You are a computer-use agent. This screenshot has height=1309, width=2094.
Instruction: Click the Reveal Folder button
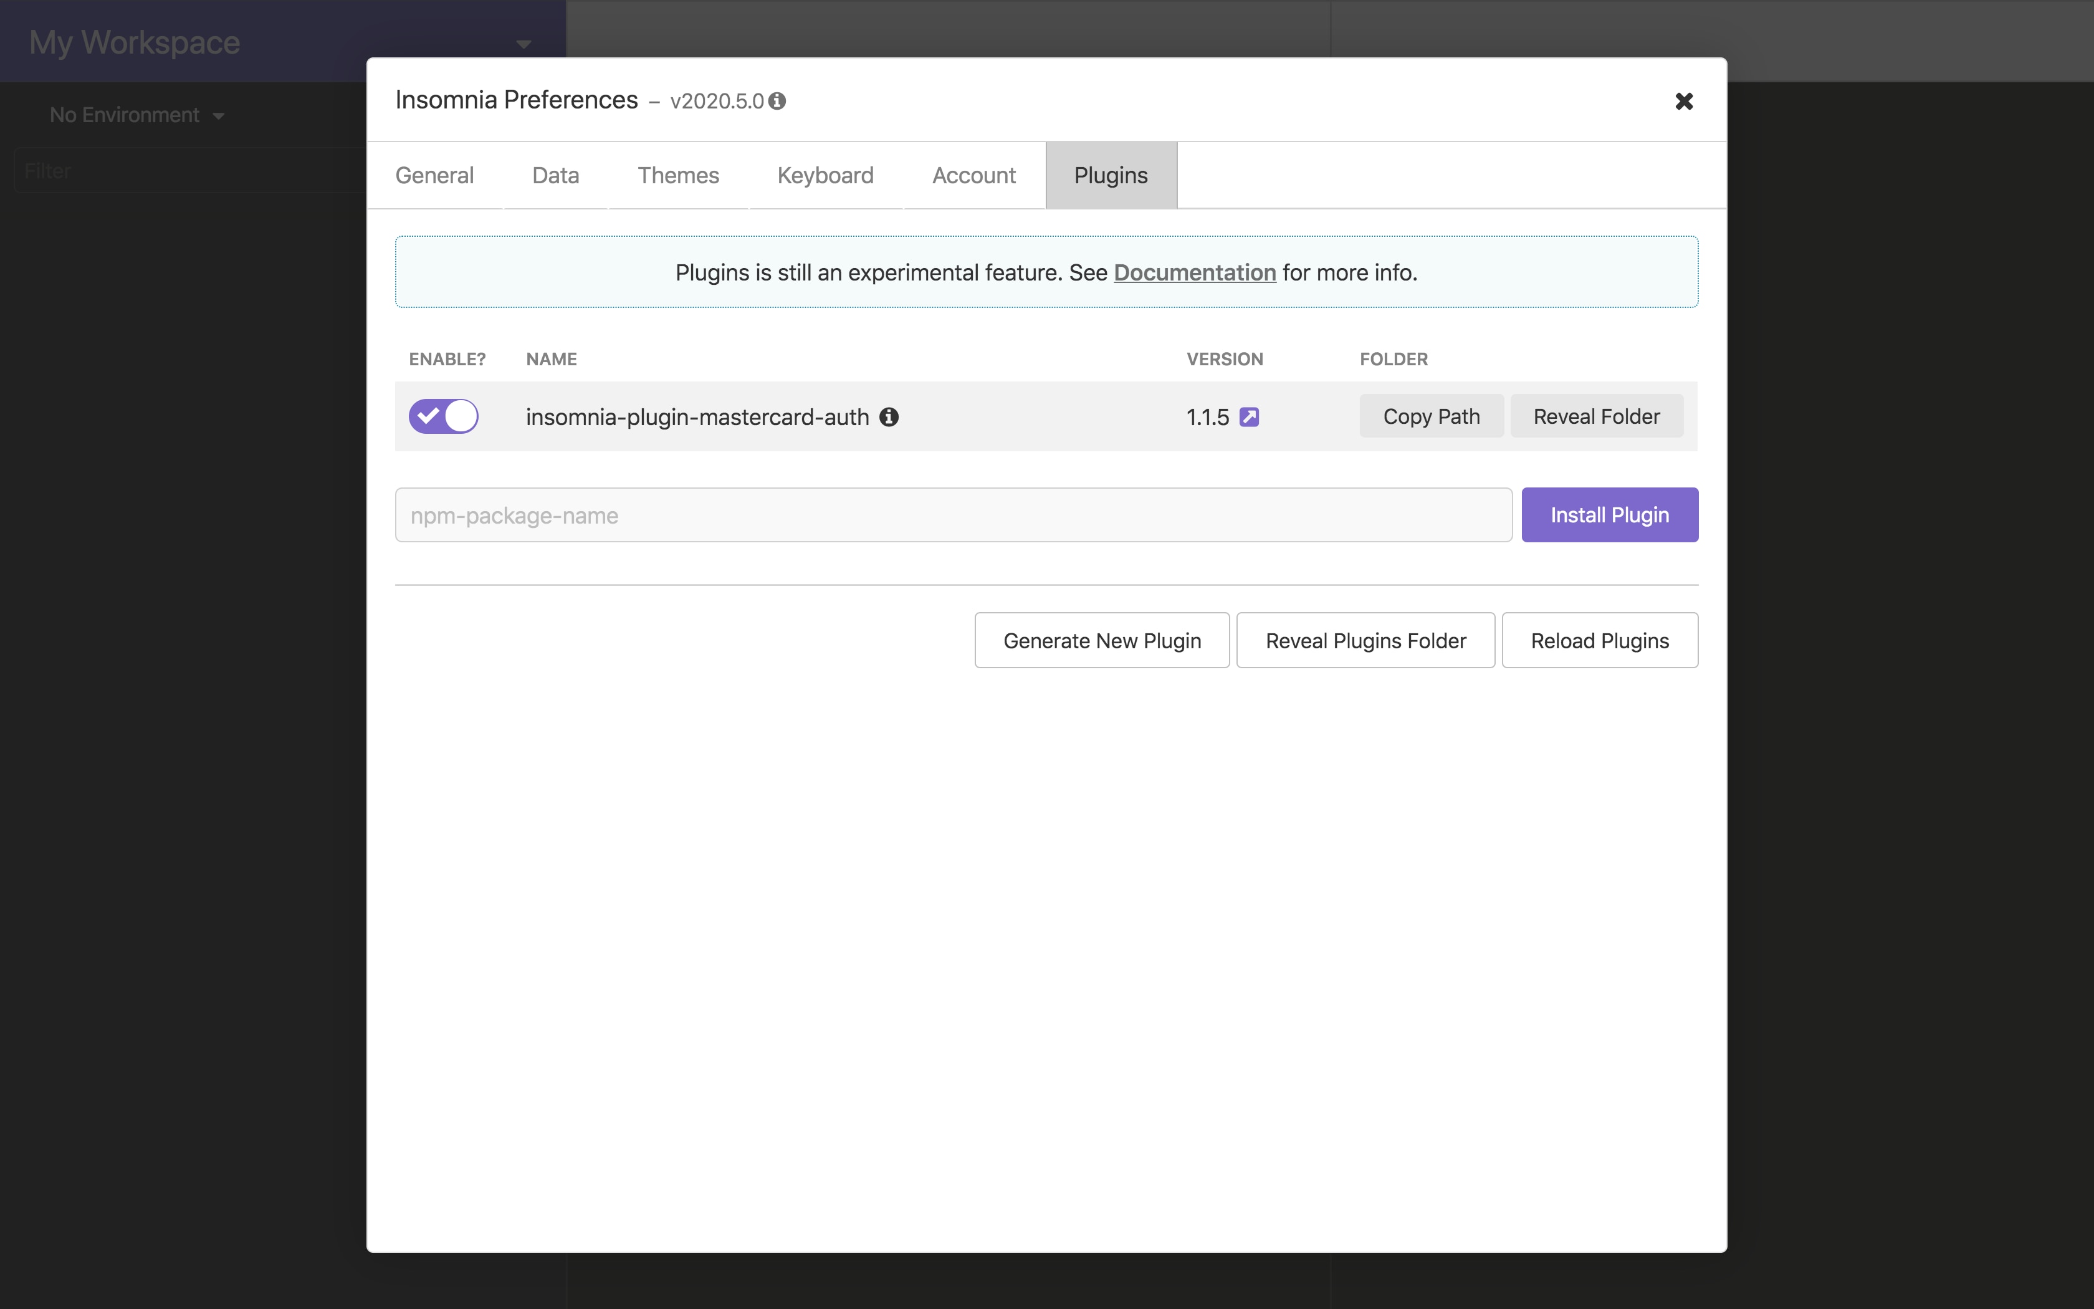(x=1595, y=416)
